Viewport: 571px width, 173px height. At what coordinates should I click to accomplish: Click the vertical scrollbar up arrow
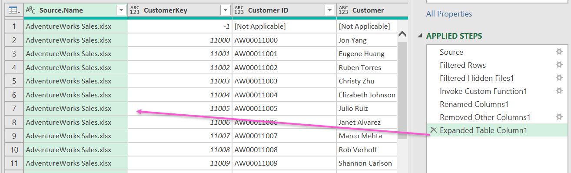point(402,34)
